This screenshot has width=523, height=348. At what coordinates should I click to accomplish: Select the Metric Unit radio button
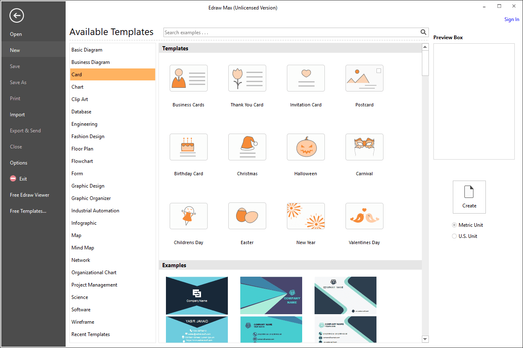point(454,225)
